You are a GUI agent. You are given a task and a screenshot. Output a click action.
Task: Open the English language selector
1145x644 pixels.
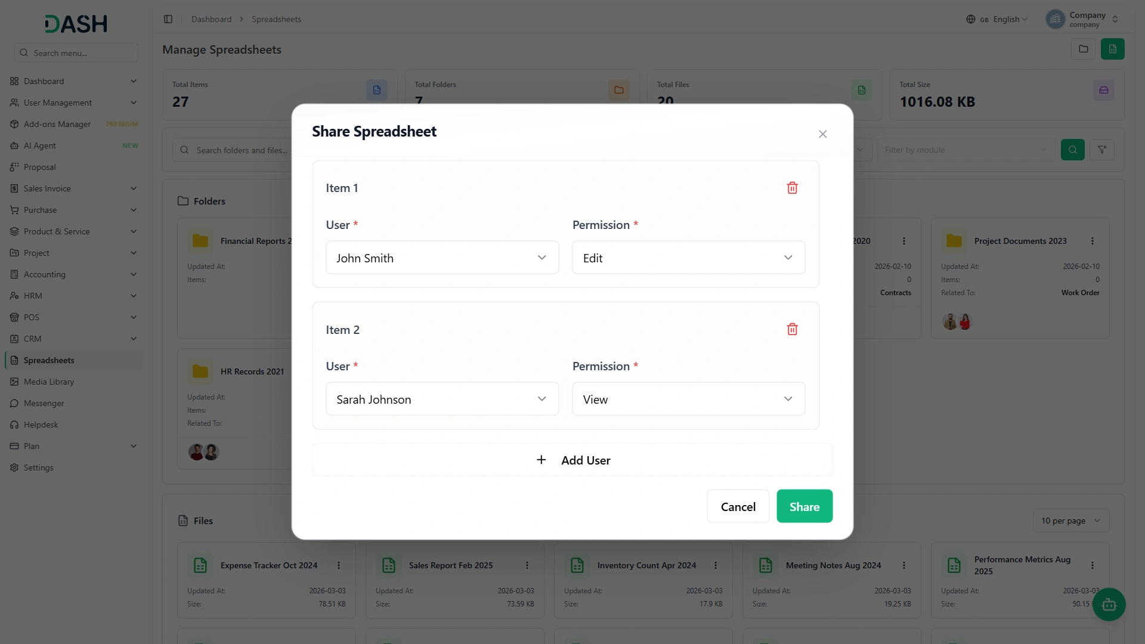[x=997, y=19]
